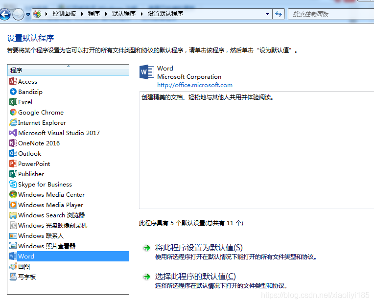Click the Publisher program icon
The image size is (374, 304).
[13, 174]
